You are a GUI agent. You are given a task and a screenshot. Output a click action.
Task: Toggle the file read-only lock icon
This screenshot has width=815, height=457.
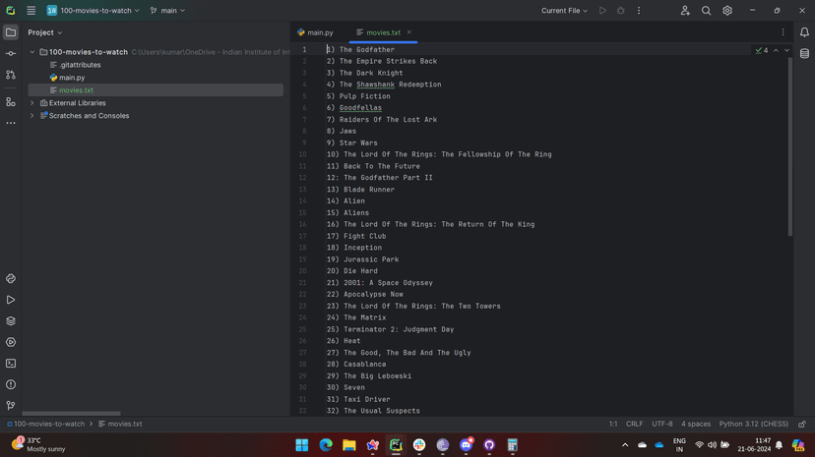coord(802,425)
